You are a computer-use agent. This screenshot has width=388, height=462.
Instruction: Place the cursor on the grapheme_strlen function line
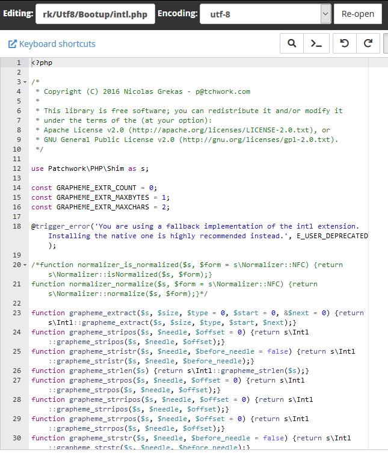point(170,371)
